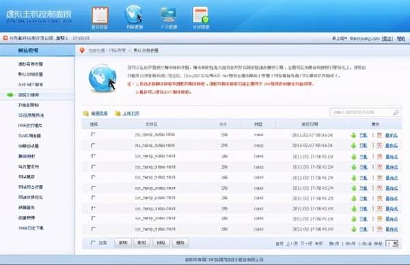Image resolution: width=410 pixels, height=265 pixels.
Task: Click green download arrow in first table row
Action: tap(353, 135)
